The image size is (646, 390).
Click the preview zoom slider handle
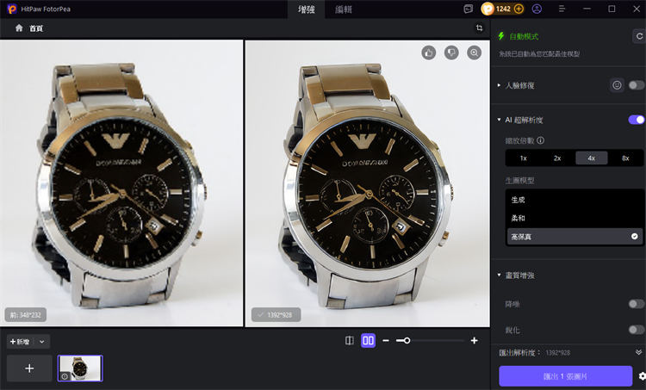point(407,341)
